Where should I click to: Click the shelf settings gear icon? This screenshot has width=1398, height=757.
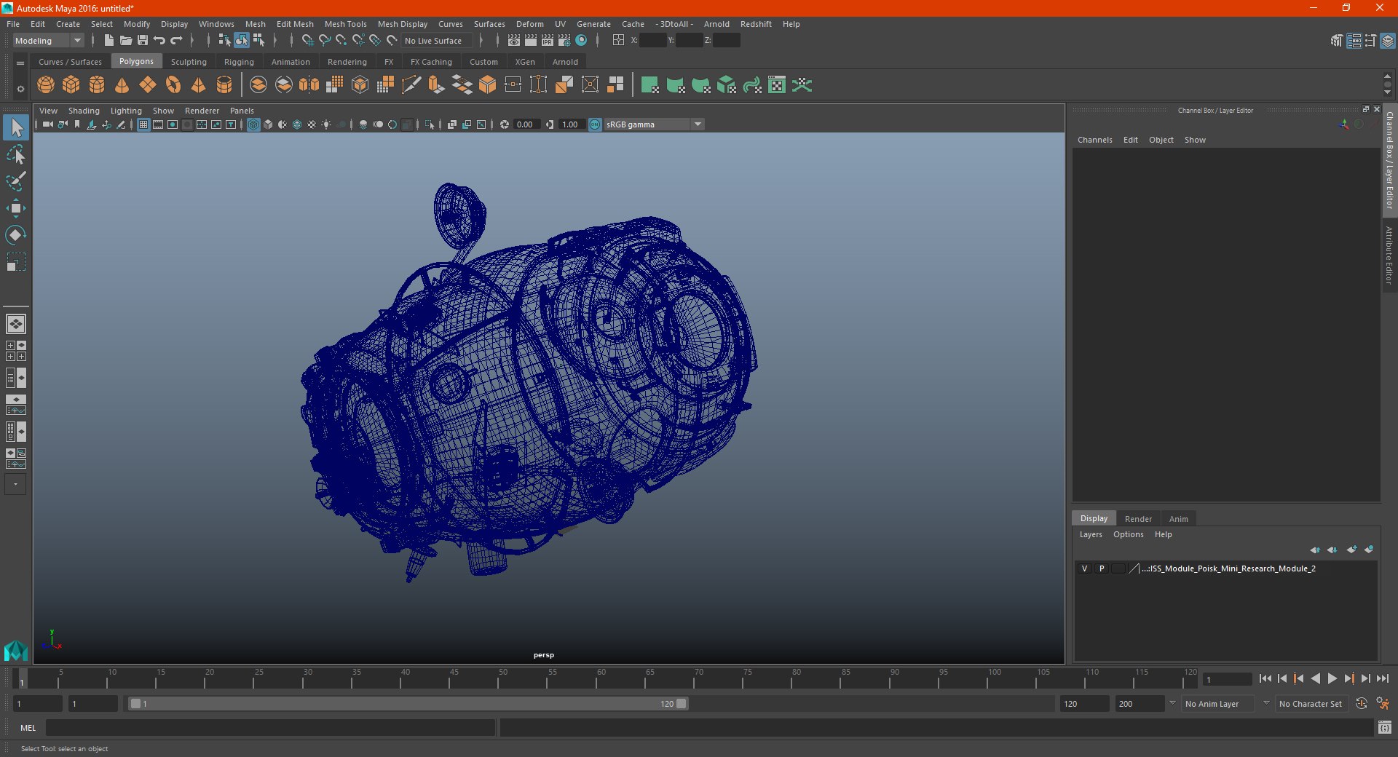click(x=20, y=89)
